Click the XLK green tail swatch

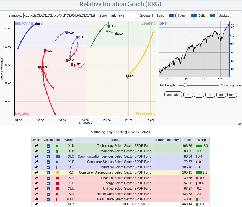click(57, 146)
